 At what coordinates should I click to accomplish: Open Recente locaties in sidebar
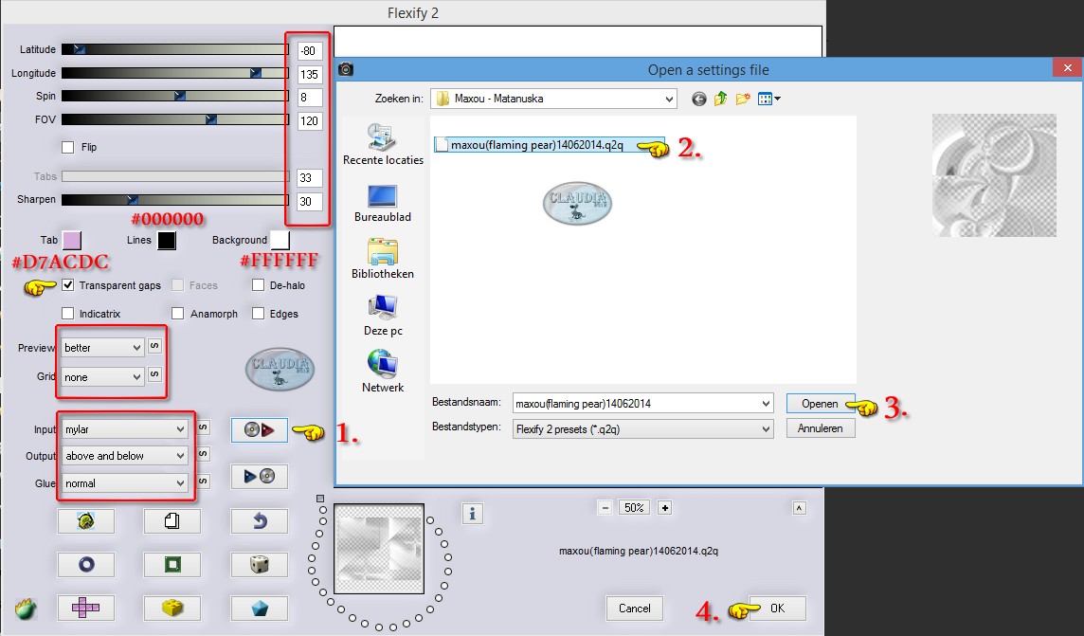(x=383, y=145)
